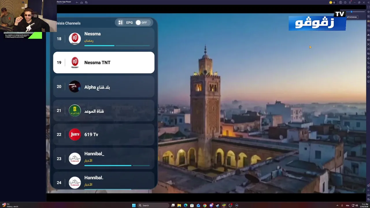Open Microsoft Store from the taskbar
This screenshot has height=208, width=370.
point(192,205)
